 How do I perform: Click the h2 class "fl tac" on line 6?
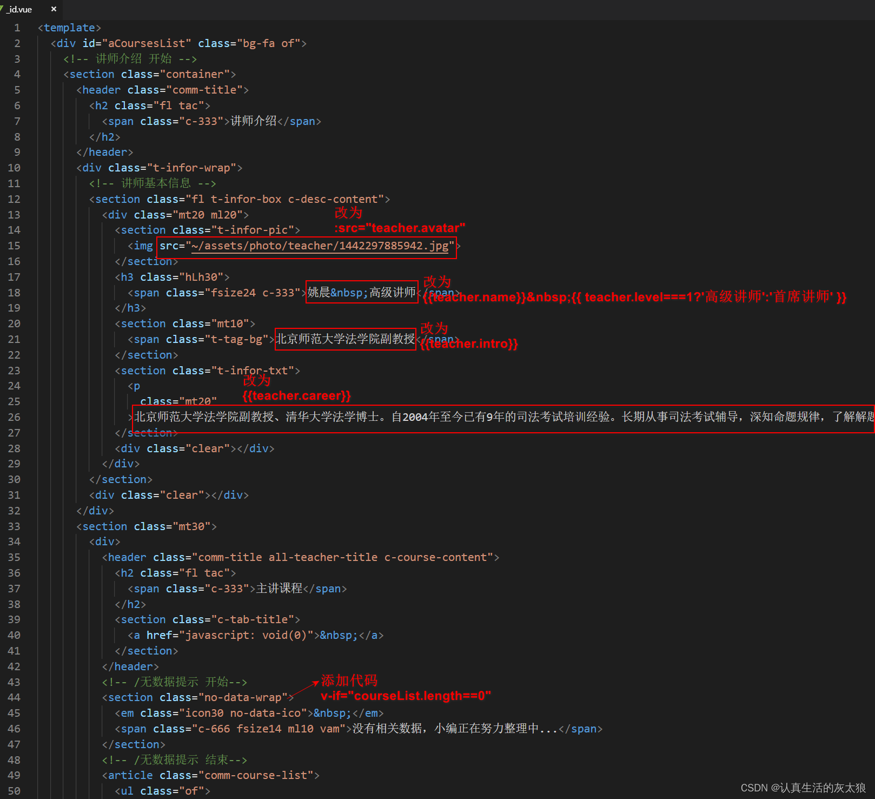point(150,105)
